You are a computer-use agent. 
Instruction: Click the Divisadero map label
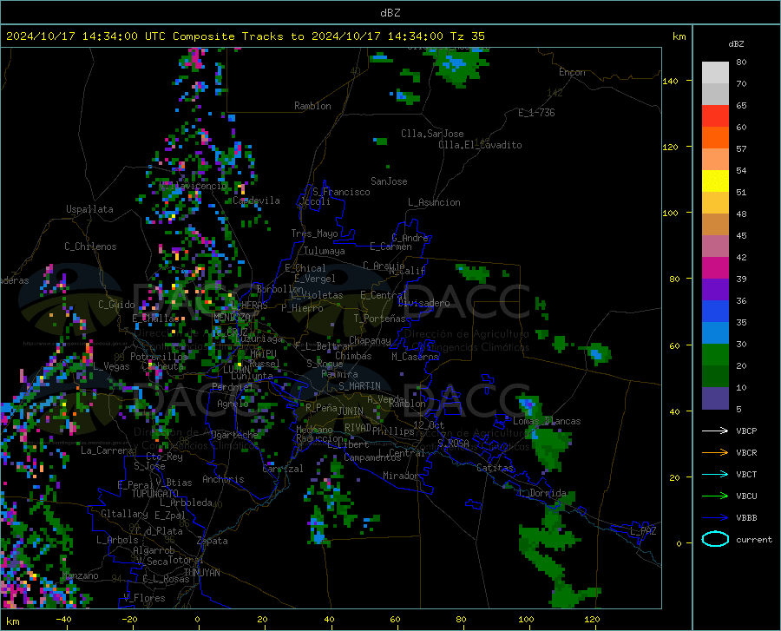tap(423, 303)
